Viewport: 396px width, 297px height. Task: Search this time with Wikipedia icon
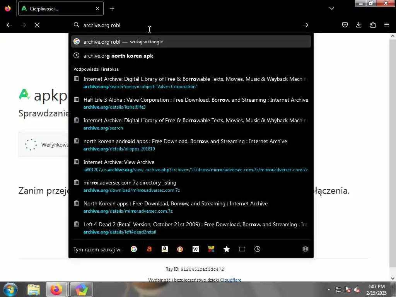tap(196, 249)
